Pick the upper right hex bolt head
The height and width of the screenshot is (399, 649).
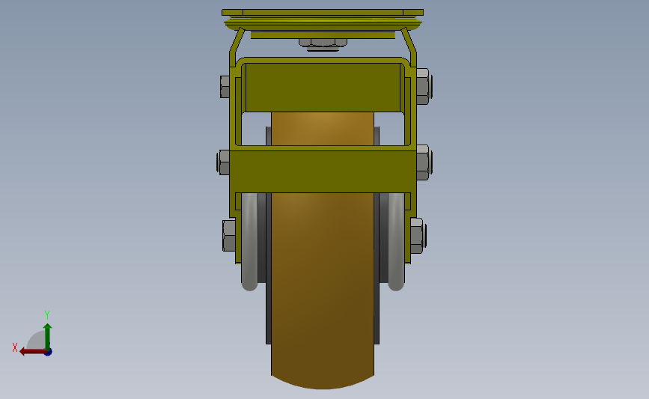point(424,87)
